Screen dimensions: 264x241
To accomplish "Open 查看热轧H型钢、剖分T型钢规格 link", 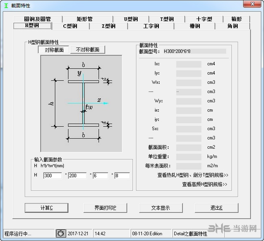I will [x=193, y=175].
